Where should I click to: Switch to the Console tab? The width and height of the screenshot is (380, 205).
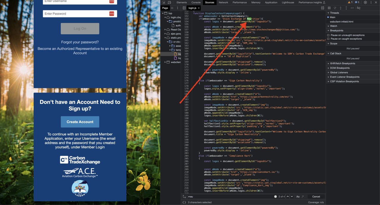pos(196,2)
